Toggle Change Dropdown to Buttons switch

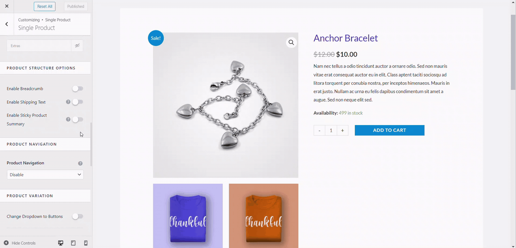[x=78, y=216]
